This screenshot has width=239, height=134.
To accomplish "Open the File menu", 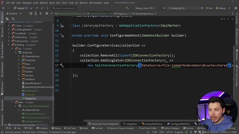I will tap(8, 3).
